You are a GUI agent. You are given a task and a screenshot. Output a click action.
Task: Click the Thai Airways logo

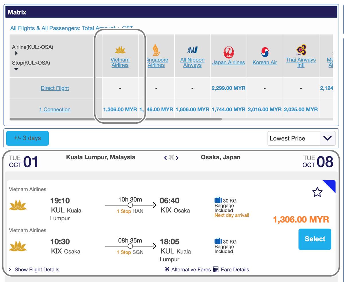[x=301, y=50]
